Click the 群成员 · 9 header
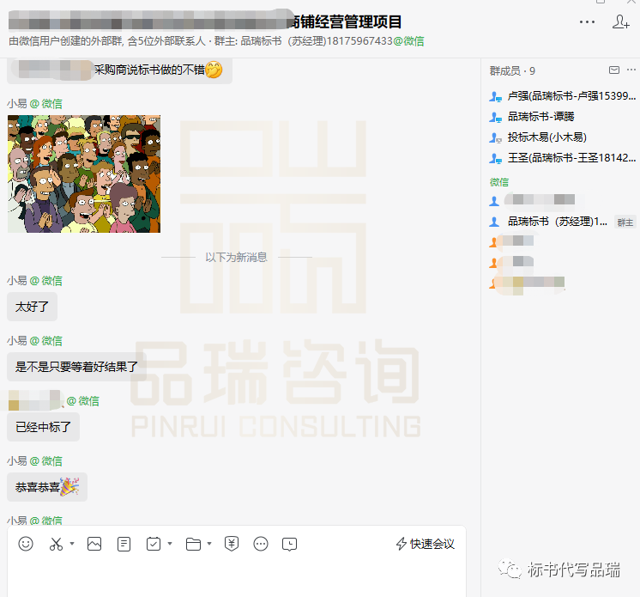 (512, 71)
